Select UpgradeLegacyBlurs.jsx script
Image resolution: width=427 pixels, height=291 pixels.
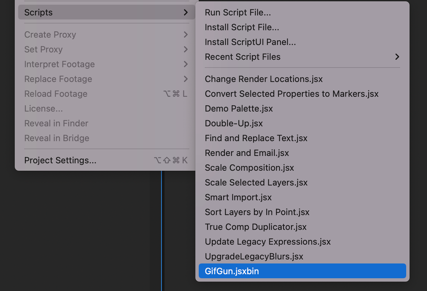click(254, 256)
